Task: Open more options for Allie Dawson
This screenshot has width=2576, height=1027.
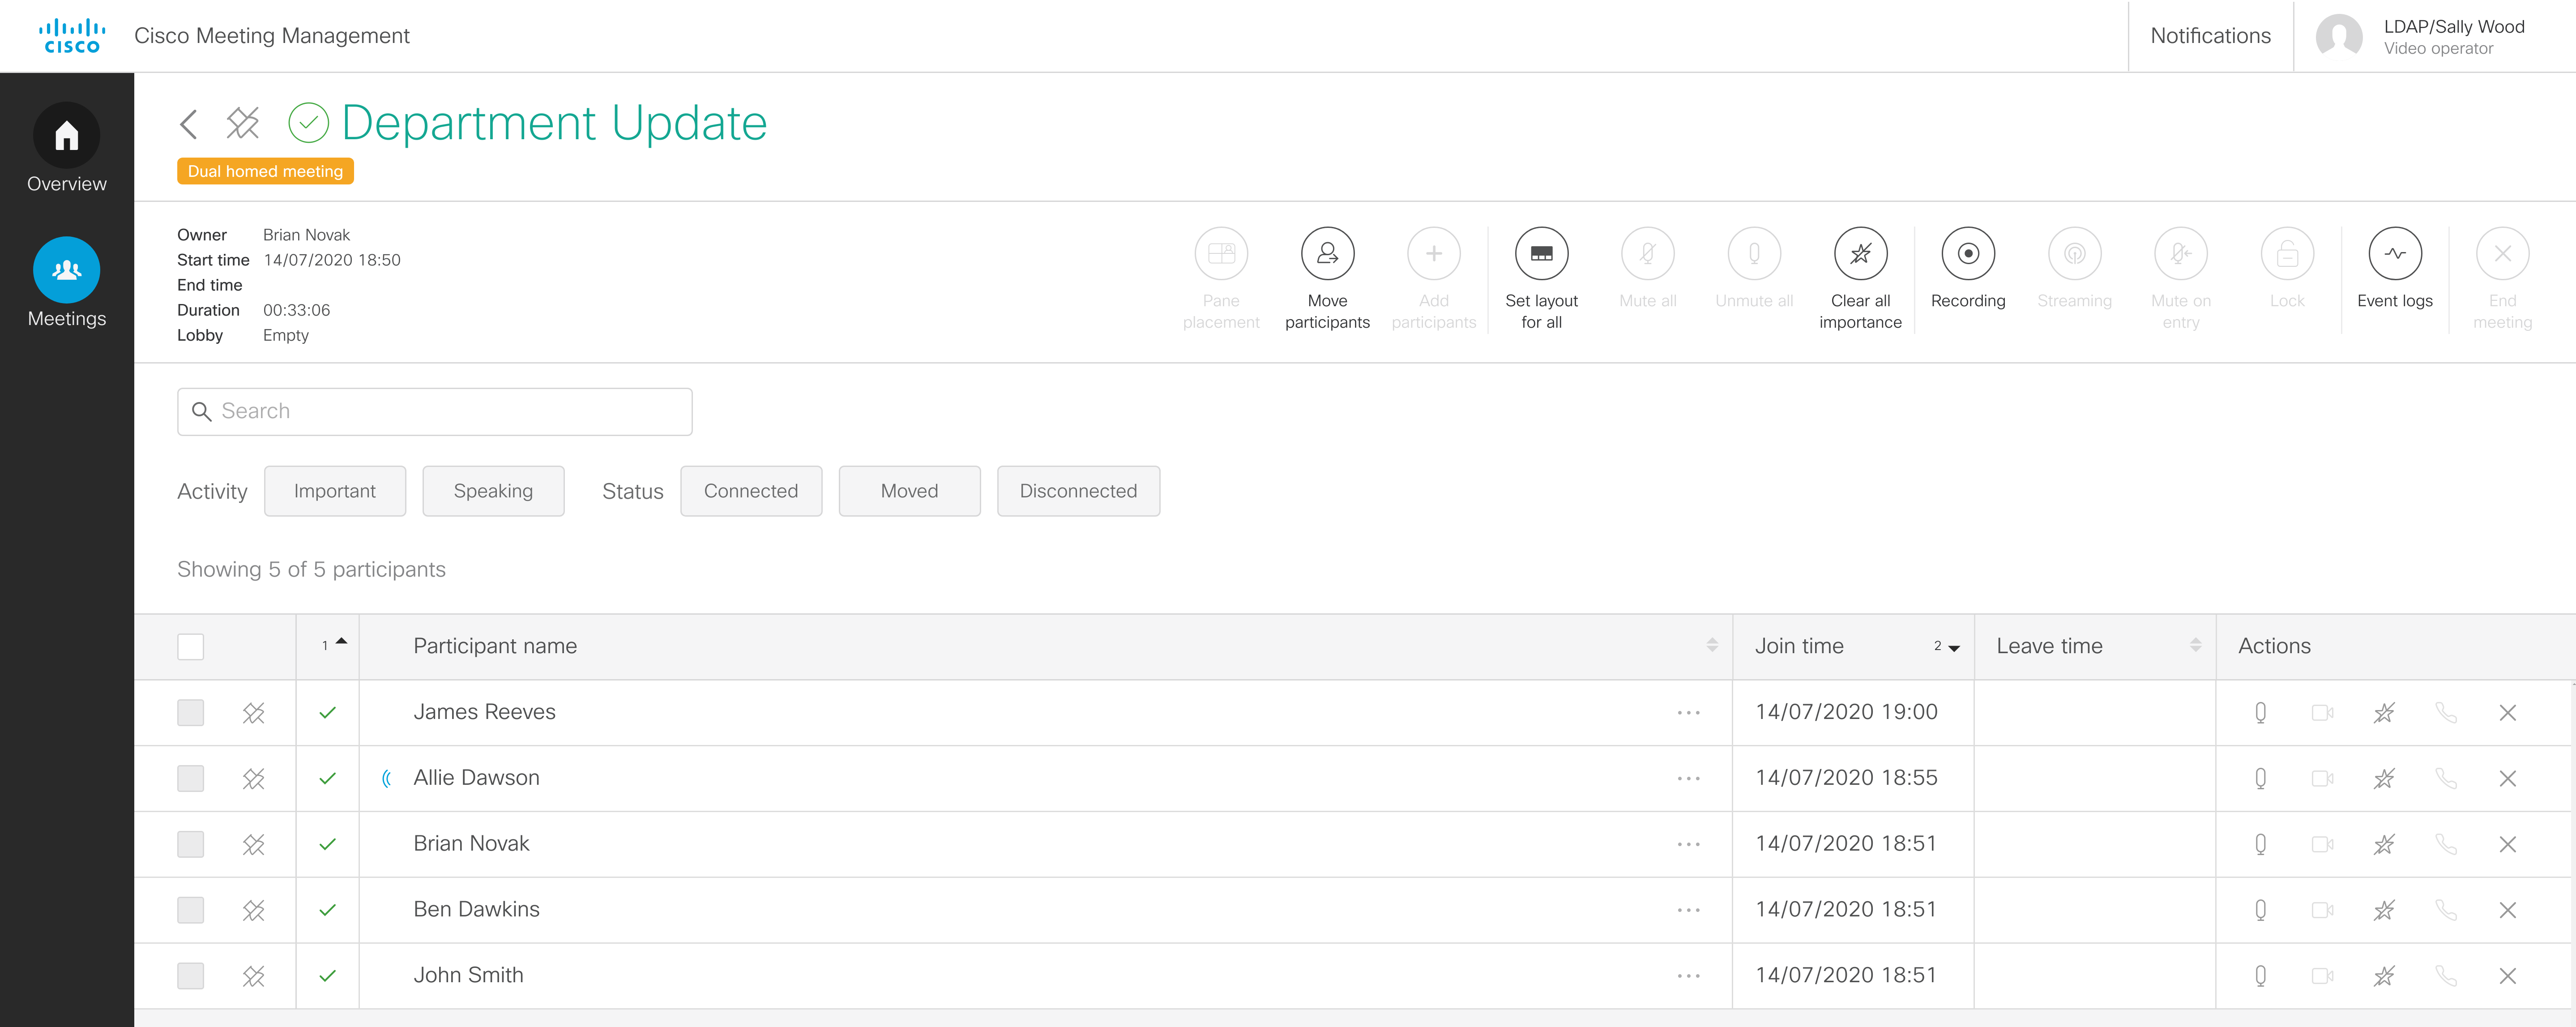Action: (1688, 779)
